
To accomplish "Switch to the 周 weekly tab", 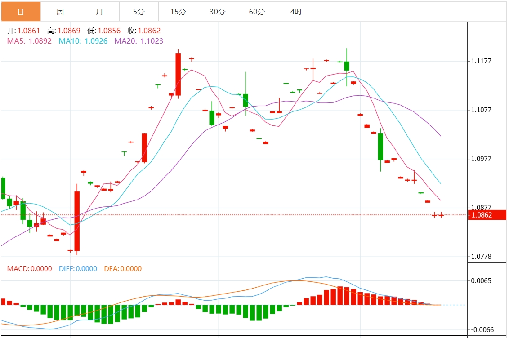I will click(x=60, y=12).
